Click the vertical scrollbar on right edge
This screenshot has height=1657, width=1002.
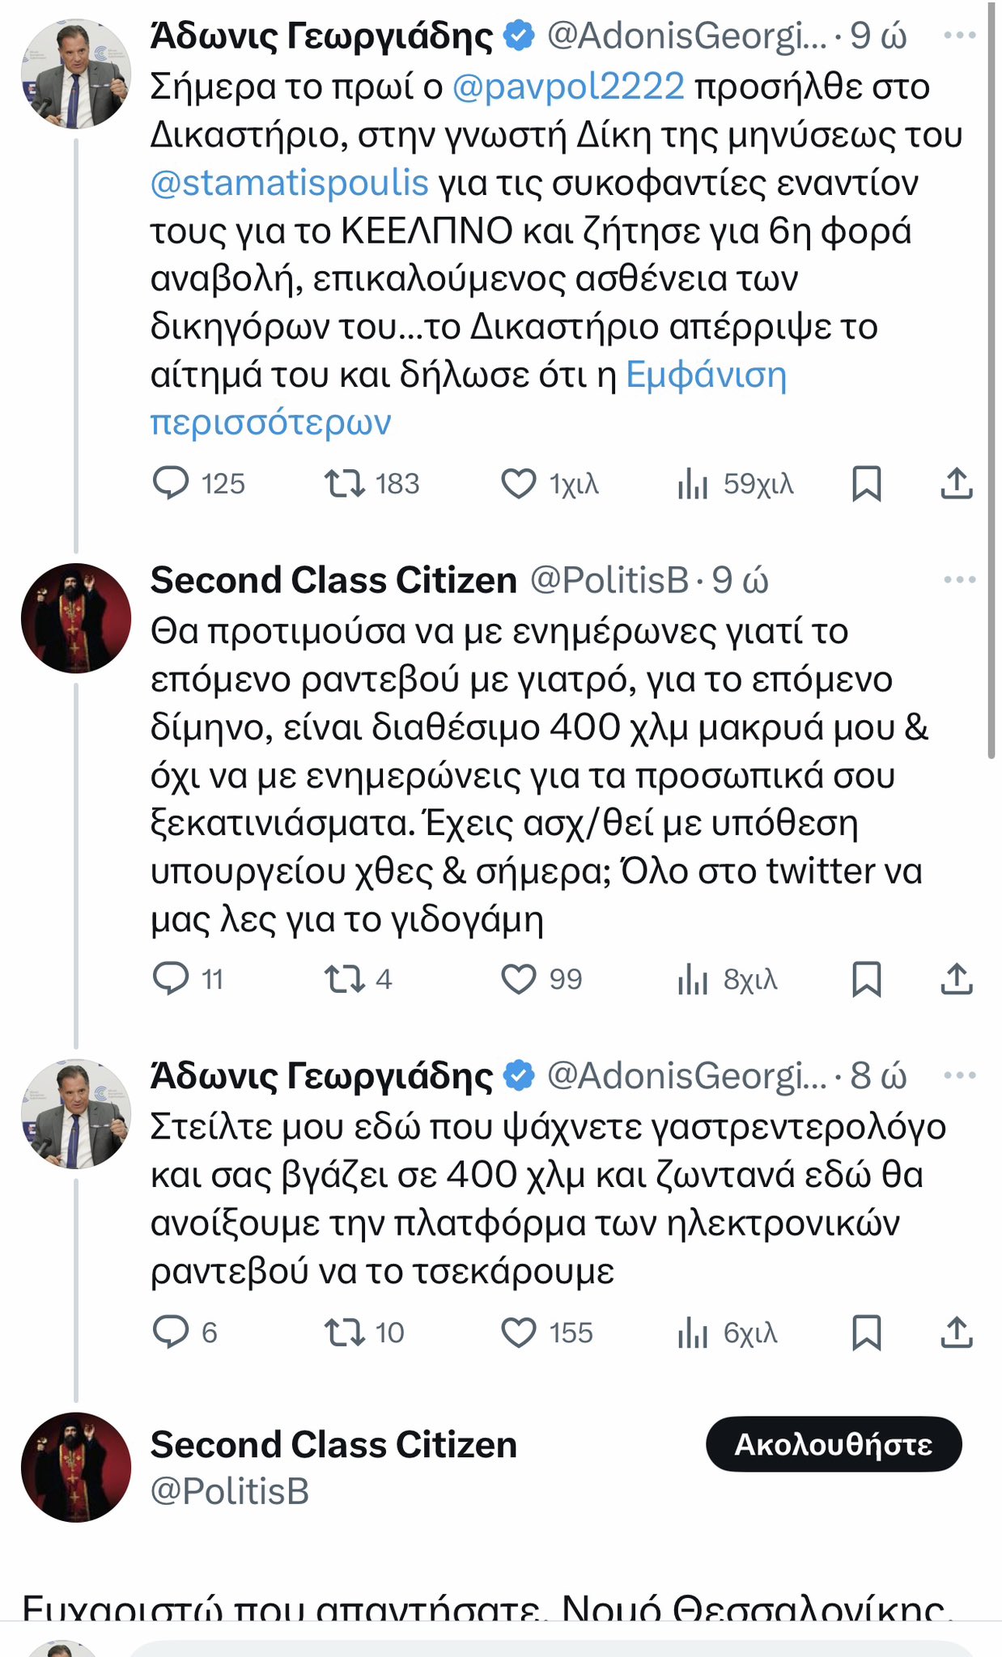(991, 380)
